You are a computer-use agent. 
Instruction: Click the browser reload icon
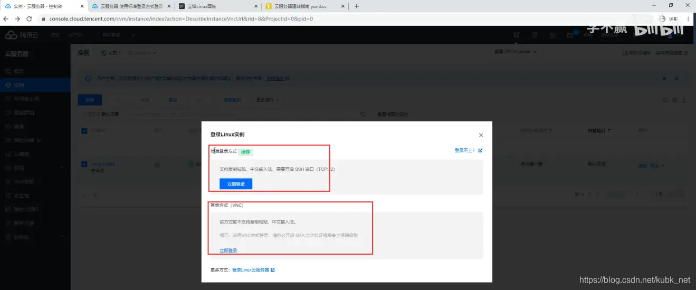coord(30,18)
